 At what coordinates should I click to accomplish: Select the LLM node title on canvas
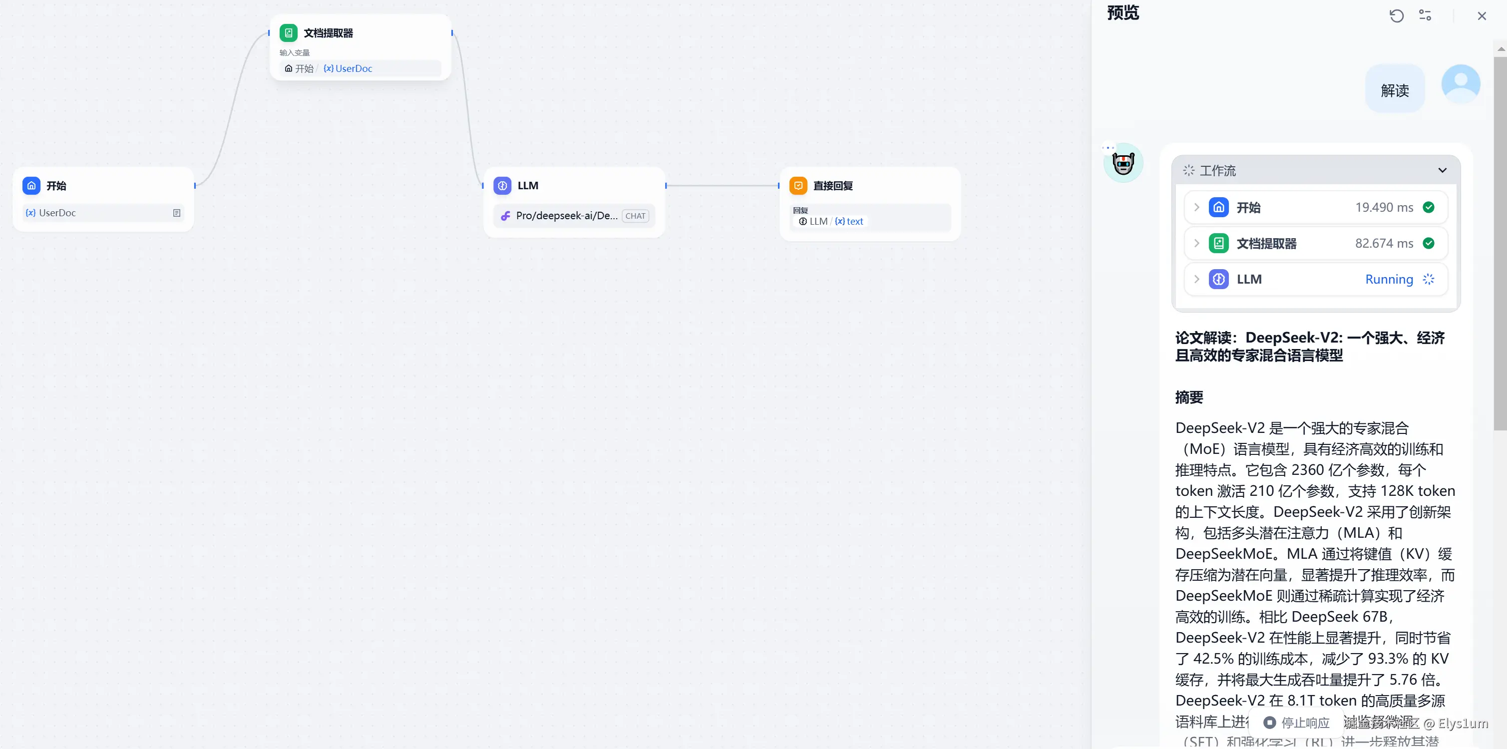(528, 185)
